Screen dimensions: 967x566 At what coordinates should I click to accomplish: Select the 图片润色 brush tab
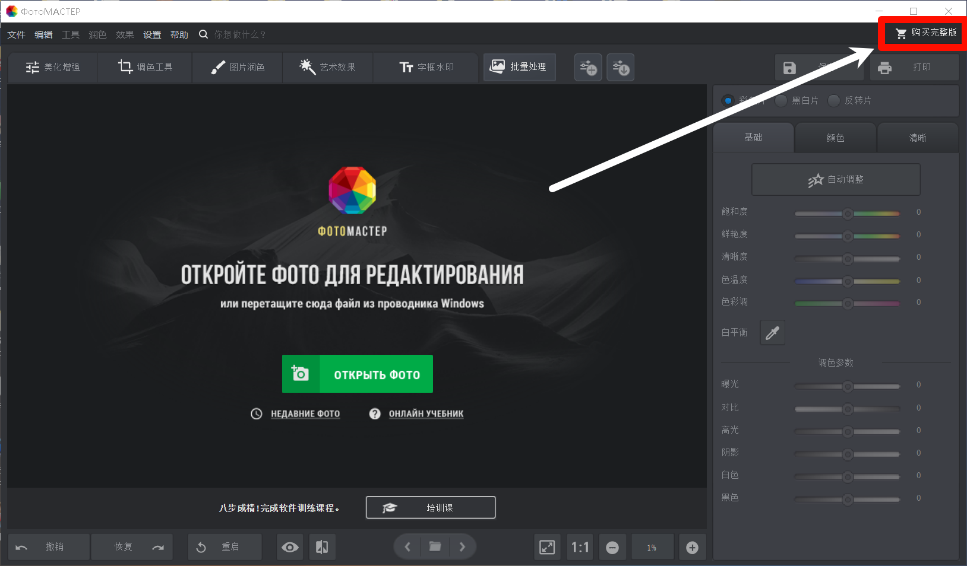pos(238,67)
